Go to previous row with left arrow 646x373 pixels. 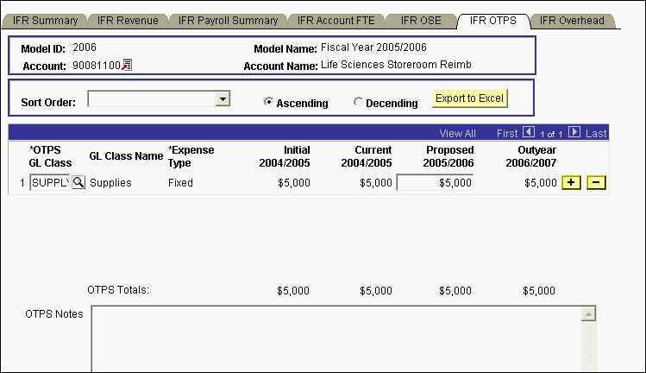529,133
